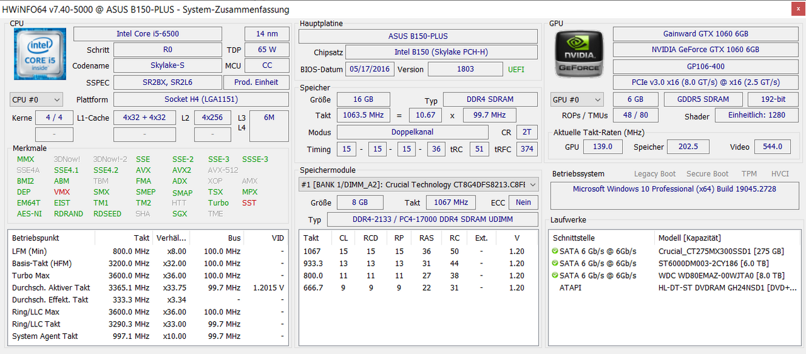Click the Doppelkanal mode field
The width and height of the screenshot is (806, 354).
pos(412,132)
